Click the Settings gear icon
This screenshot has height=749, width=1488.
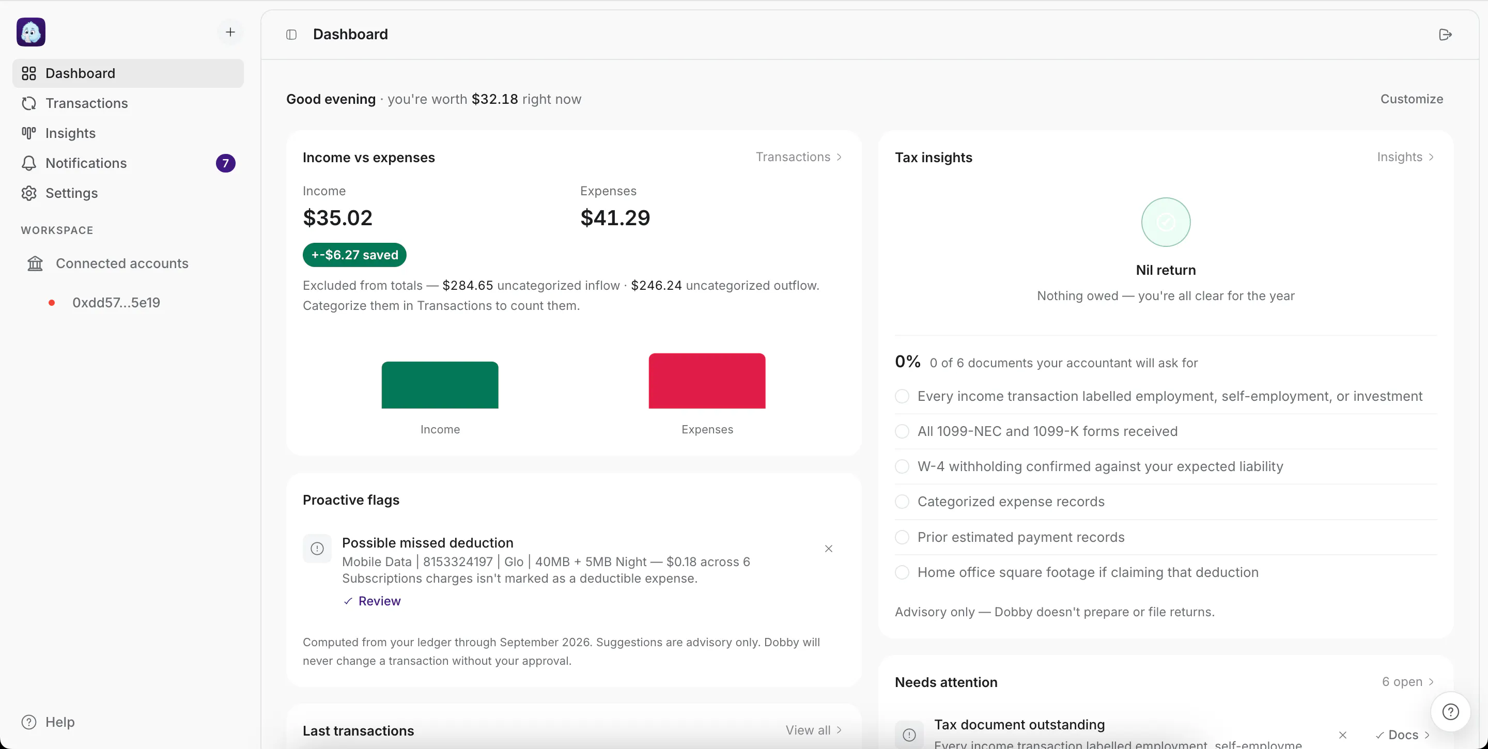[x=29, y=193]
